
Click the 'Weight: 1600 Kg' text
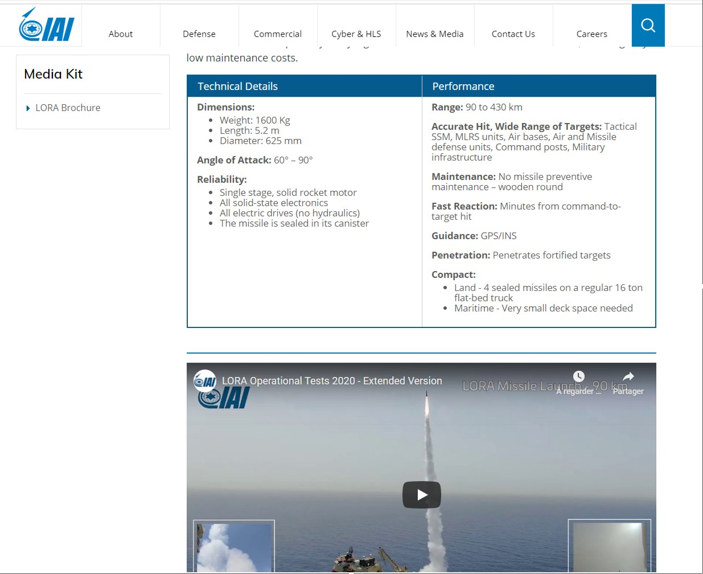pyautogui.click(x=255, y=120)
